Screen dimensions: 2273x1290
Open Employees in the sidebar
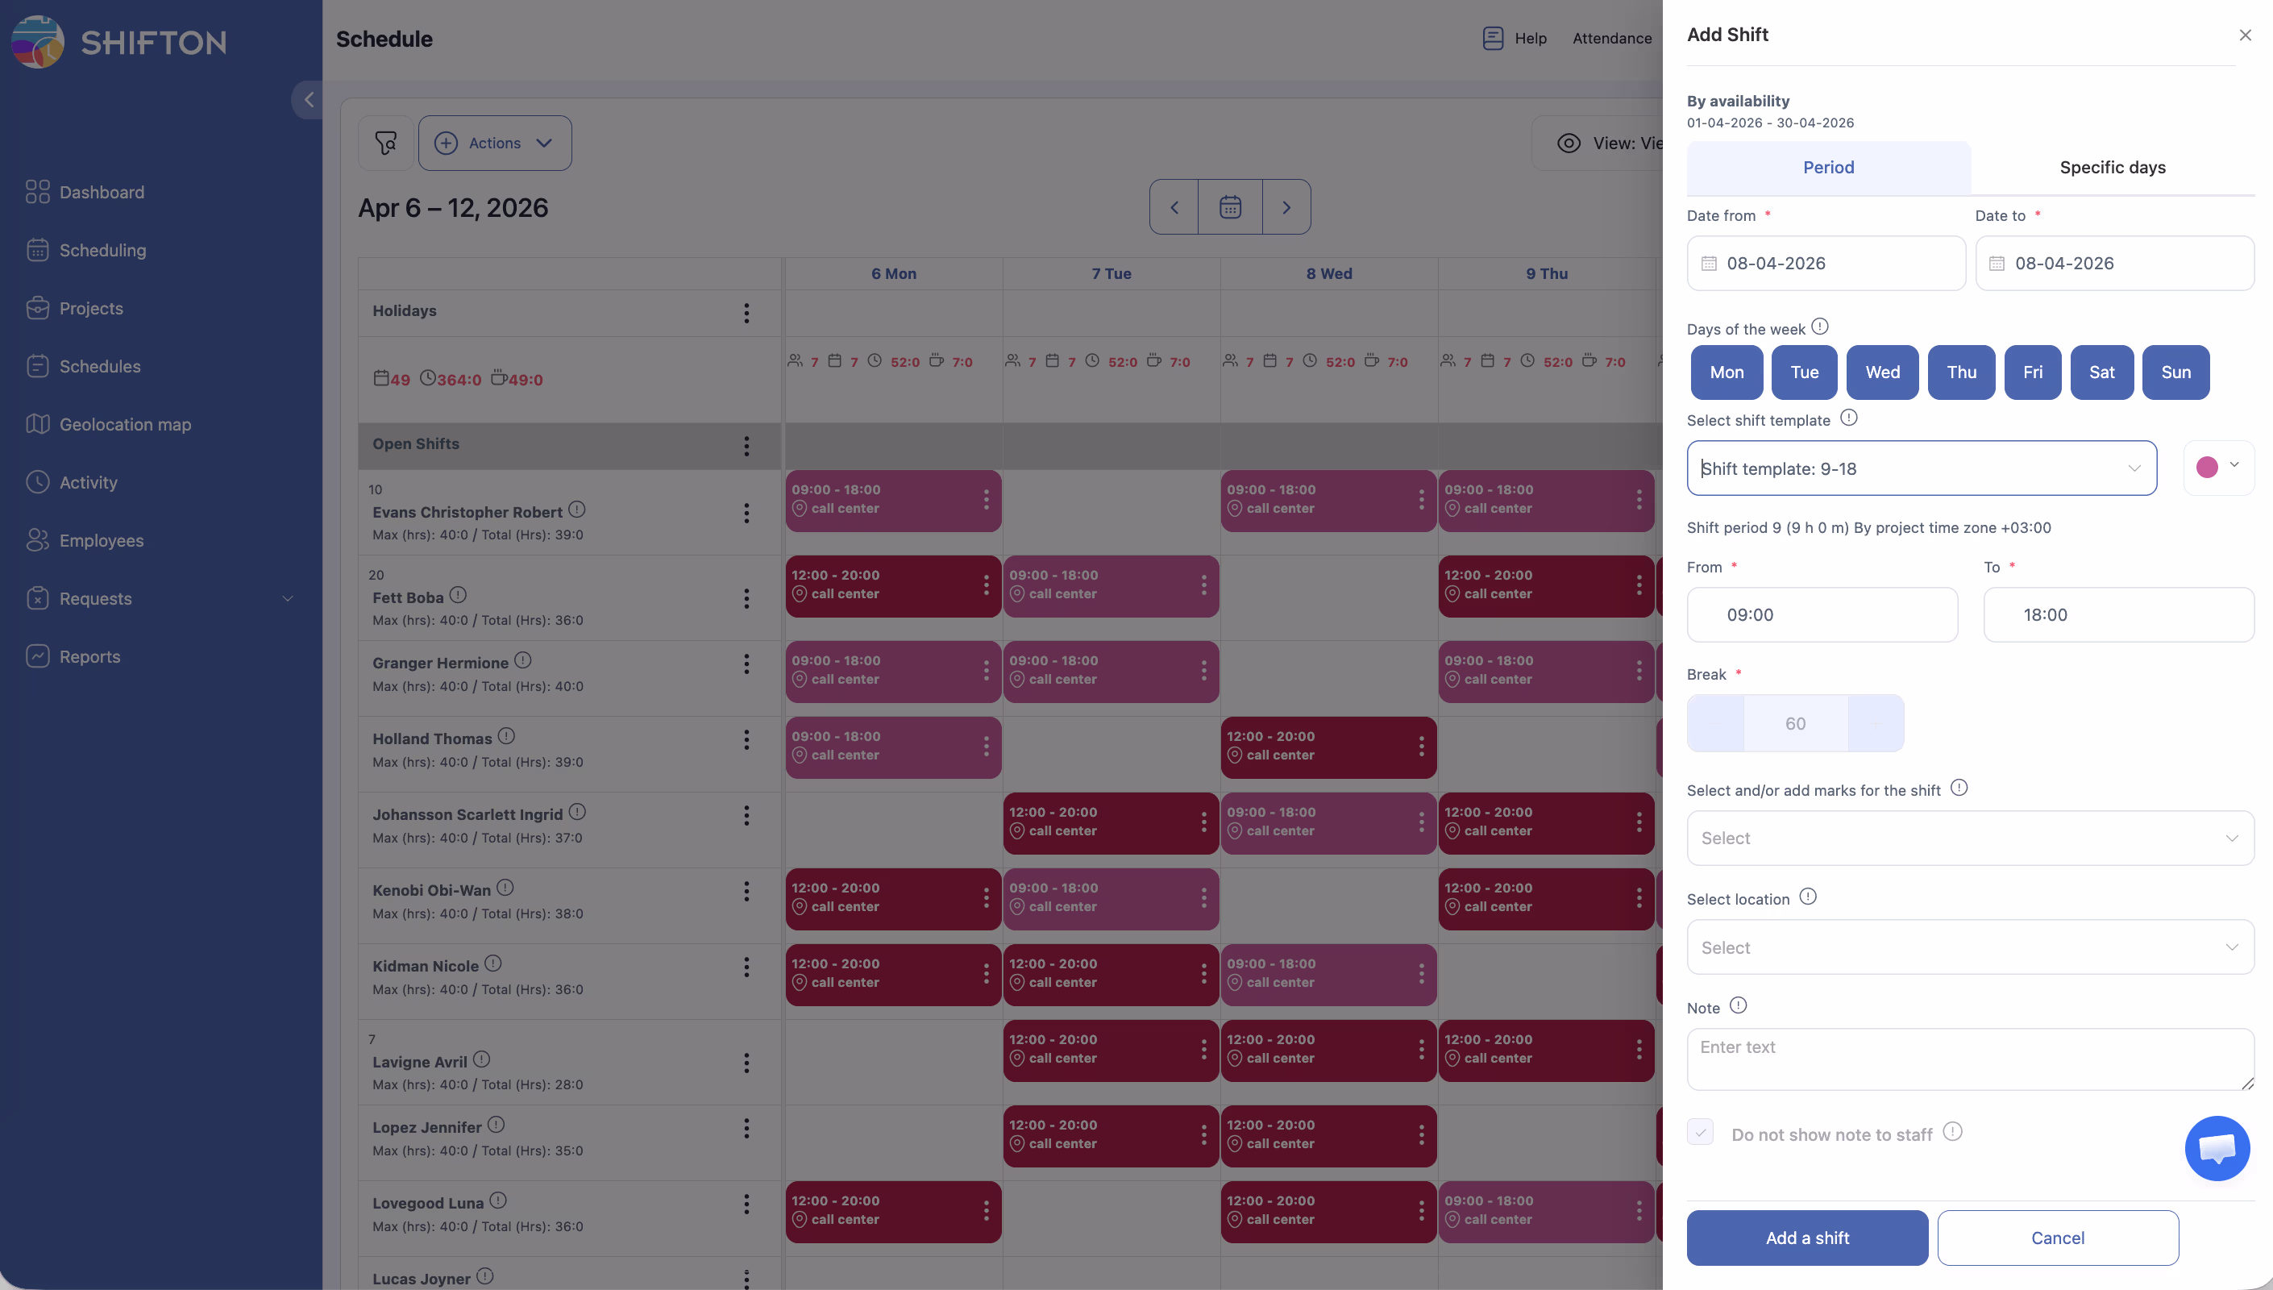(x=101, y=540)
